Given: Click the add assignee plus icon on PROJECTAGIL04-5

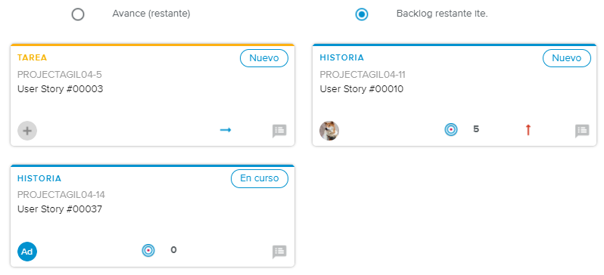Looking at the screenshot, I should [x=27, y=131].
